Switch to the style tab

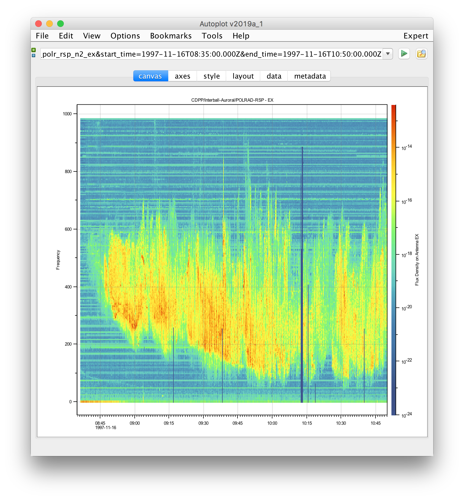click(211, 76)
